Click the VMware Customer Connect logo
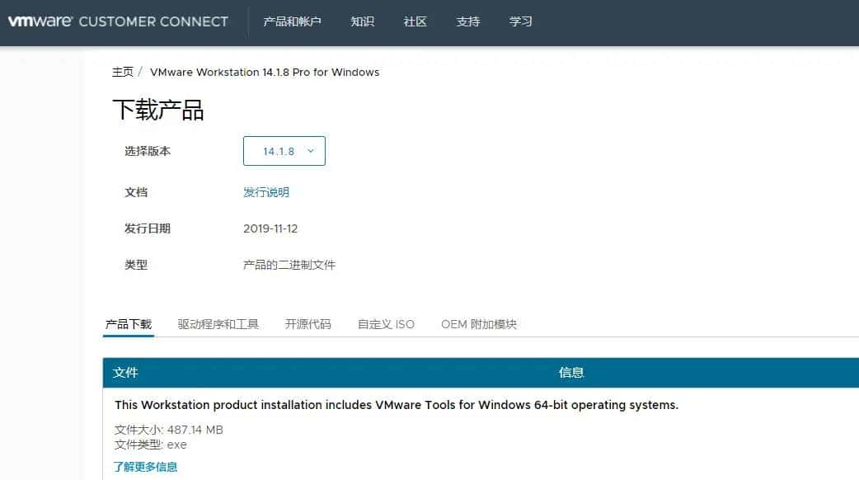 click(119, 22)
